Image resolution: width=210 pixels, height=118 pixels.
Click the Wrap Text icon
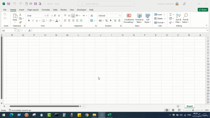(92, 16)
